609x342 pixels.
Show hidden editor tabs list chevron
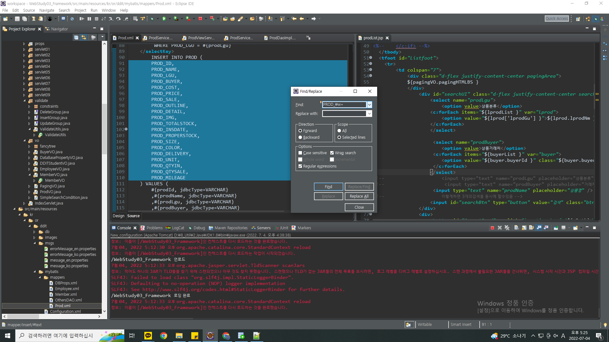tap(308, 38)
